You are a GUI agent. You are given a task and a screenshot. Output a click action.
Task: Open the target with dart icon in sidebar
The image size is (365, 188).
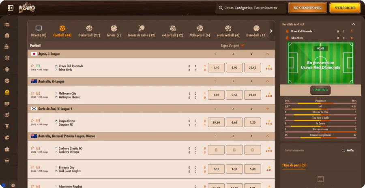click(x=7, y=115)
